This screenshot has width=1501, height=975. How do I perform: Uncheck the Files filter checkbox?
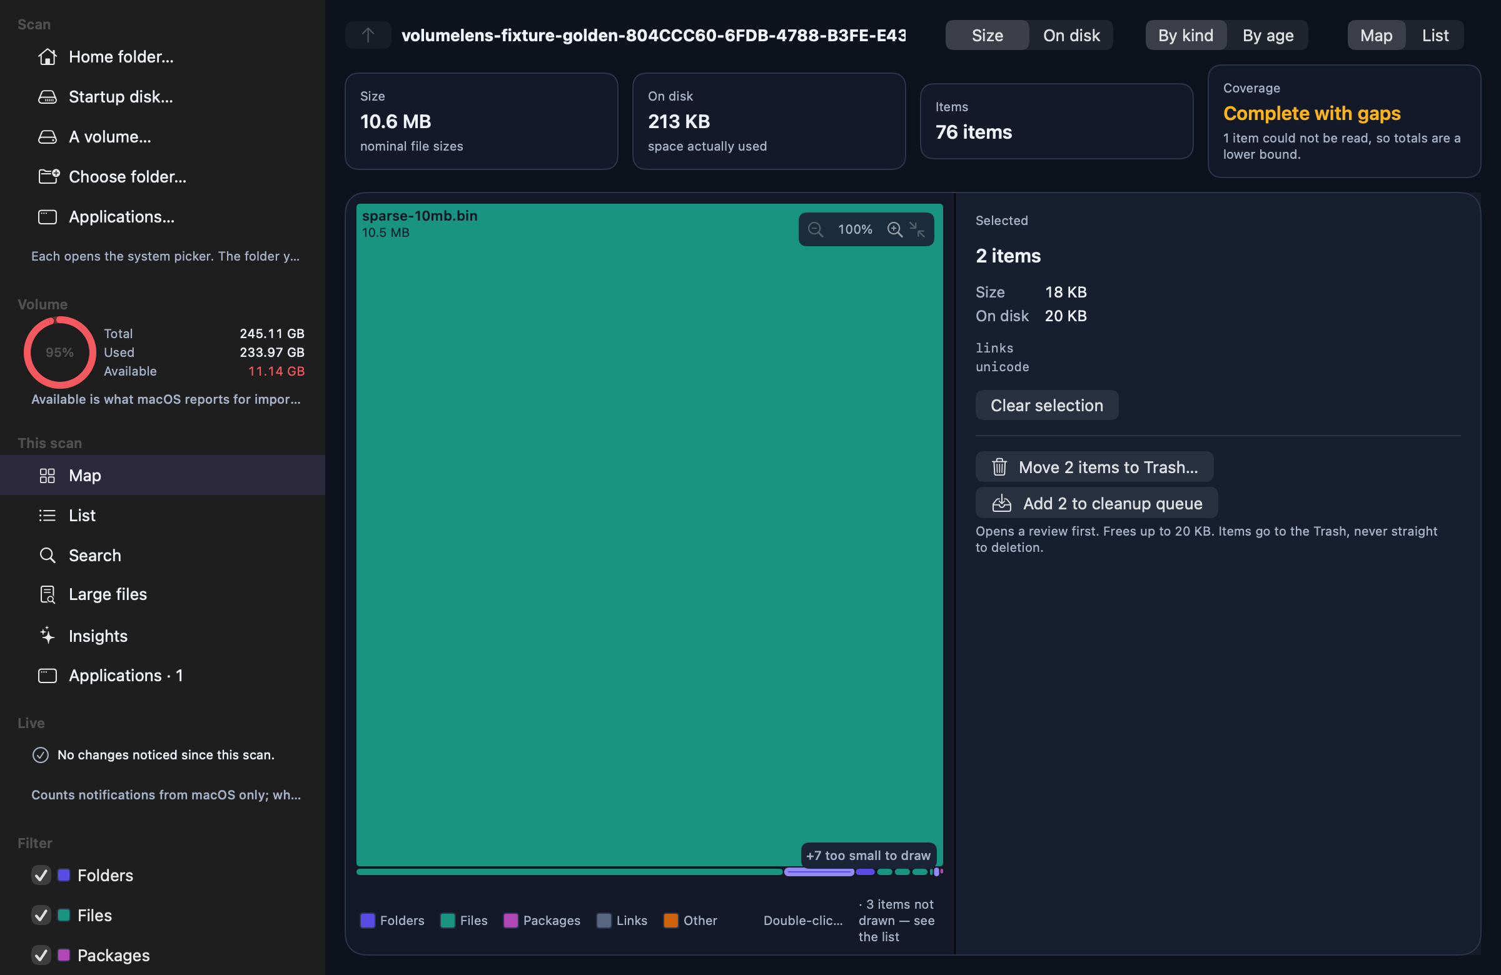pyautogui.click(x=41, y=915)
